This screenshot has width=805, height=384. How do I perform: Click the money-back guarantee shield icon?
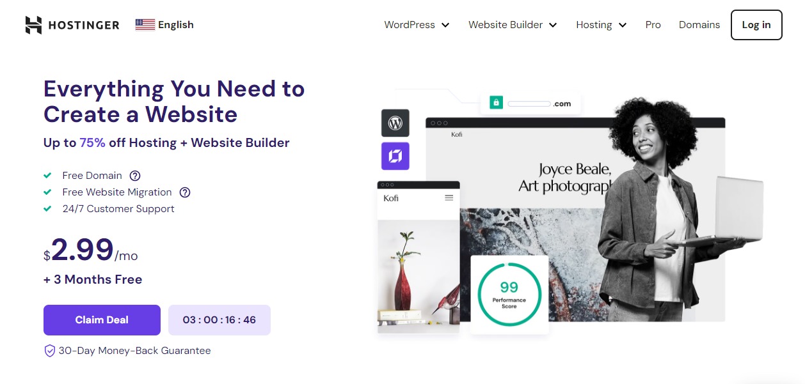49,351
